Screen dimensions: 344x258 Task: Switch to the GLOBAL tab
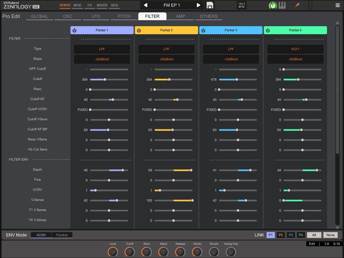tap(40, 16)
